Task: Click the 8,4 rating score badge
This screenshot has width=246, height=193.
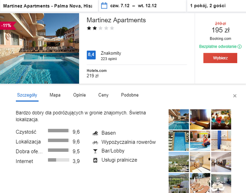Action: coord(91,55)
